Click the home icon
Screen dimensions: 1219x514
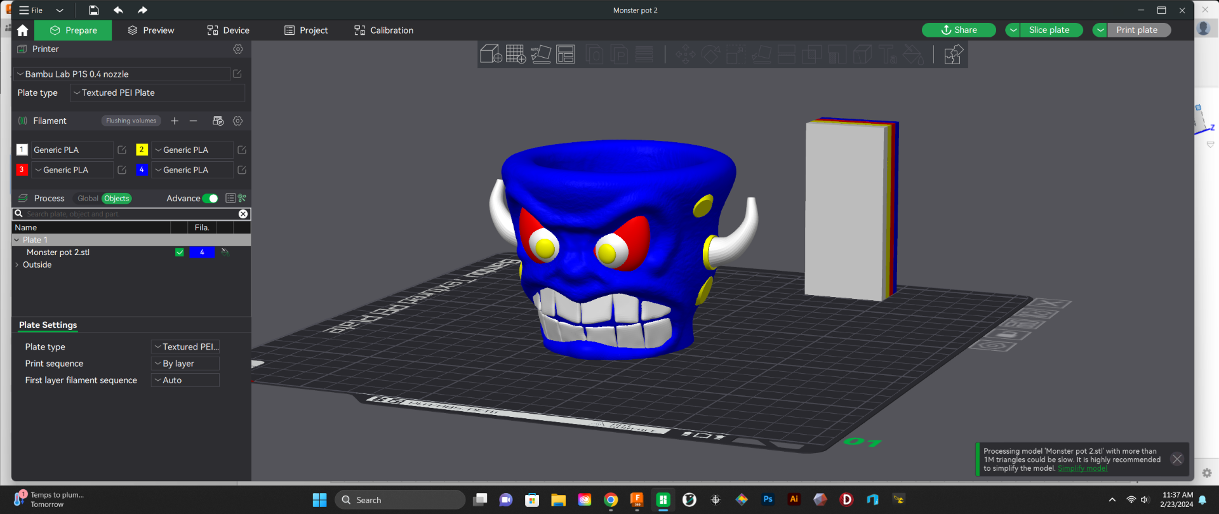click(x=22, y=30)
